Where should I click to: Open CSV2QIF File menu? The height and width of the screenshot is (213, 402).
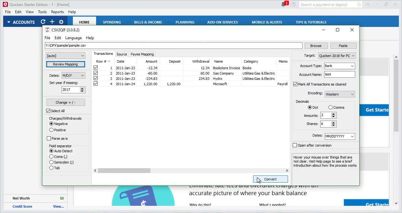pos(47,38)
